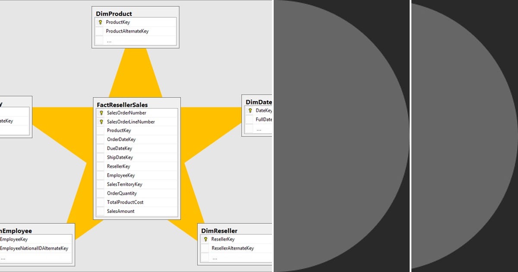Select the ProductAlternateKey column row

(x=127, y=31)
